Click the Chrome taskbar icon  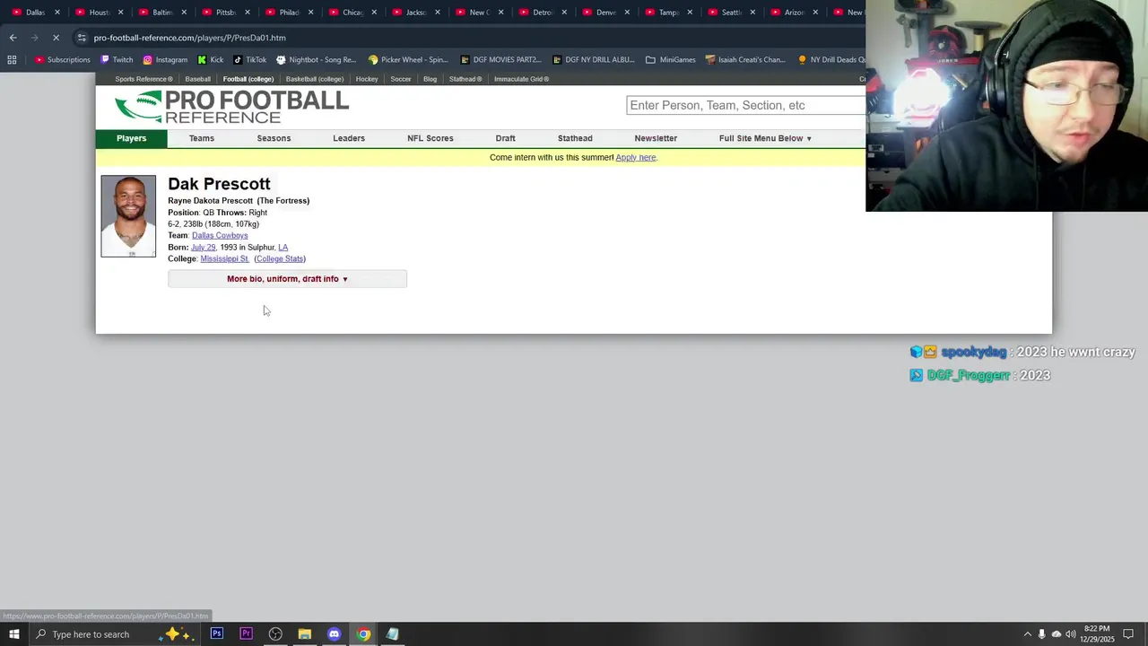point(363,634)
